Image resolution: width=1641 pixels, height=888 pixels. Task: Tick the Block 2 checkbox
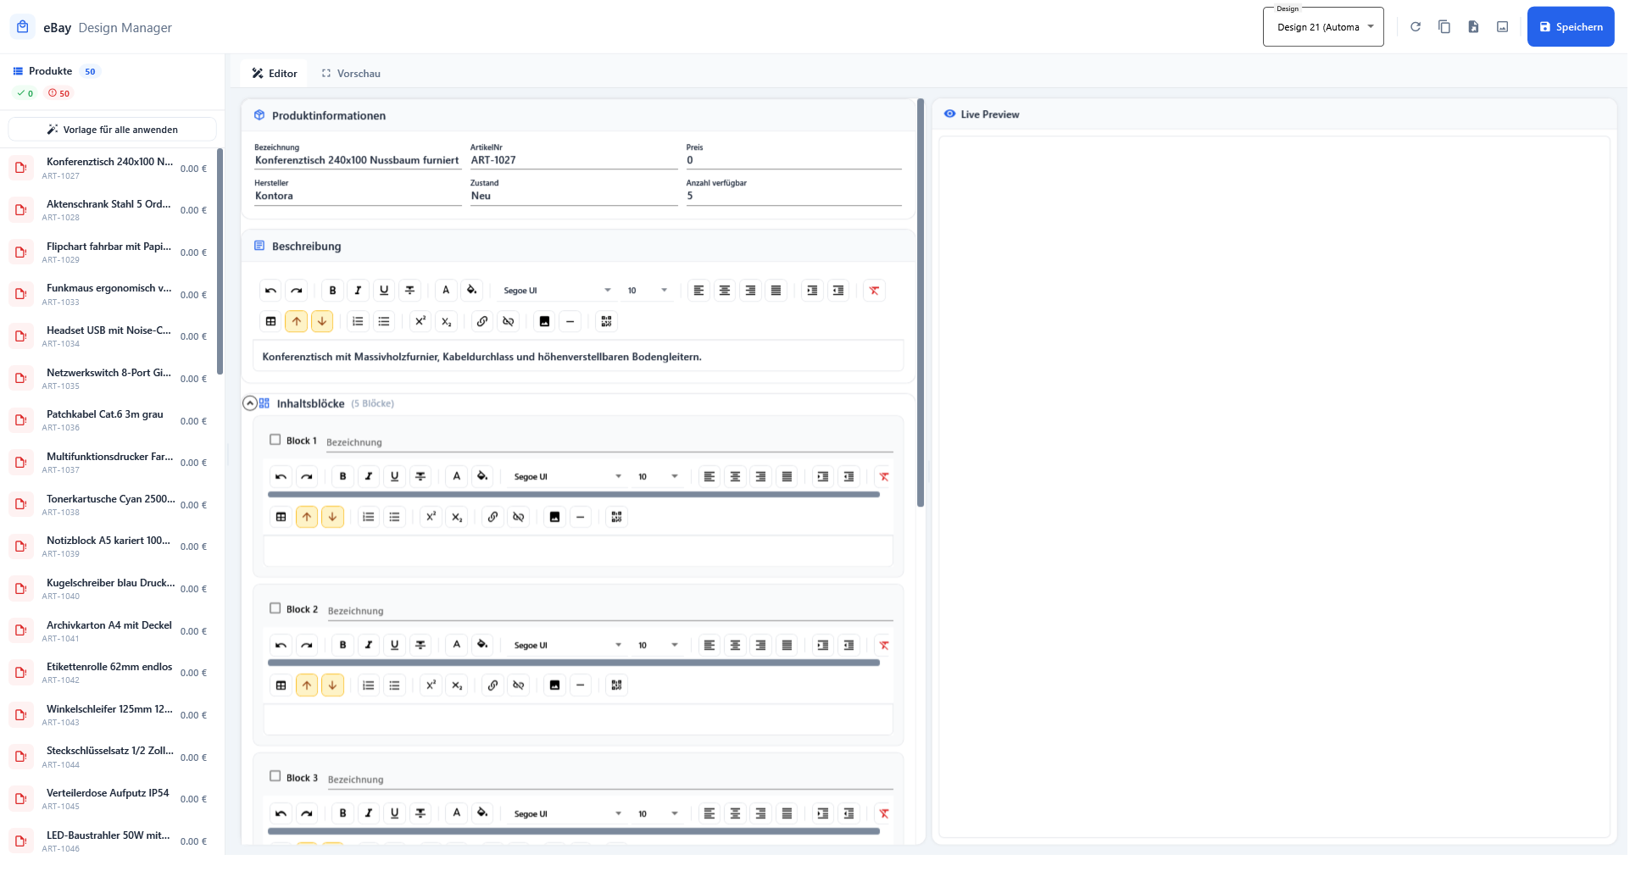point(275,608)
